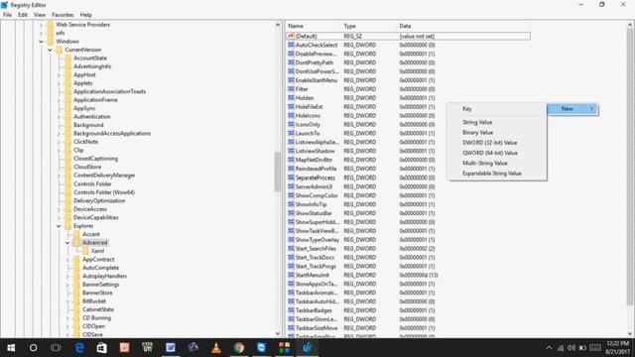This screenshot has height=357, width=635.
Task: Choose Multi-String Value option
Action: coord(485,163)
